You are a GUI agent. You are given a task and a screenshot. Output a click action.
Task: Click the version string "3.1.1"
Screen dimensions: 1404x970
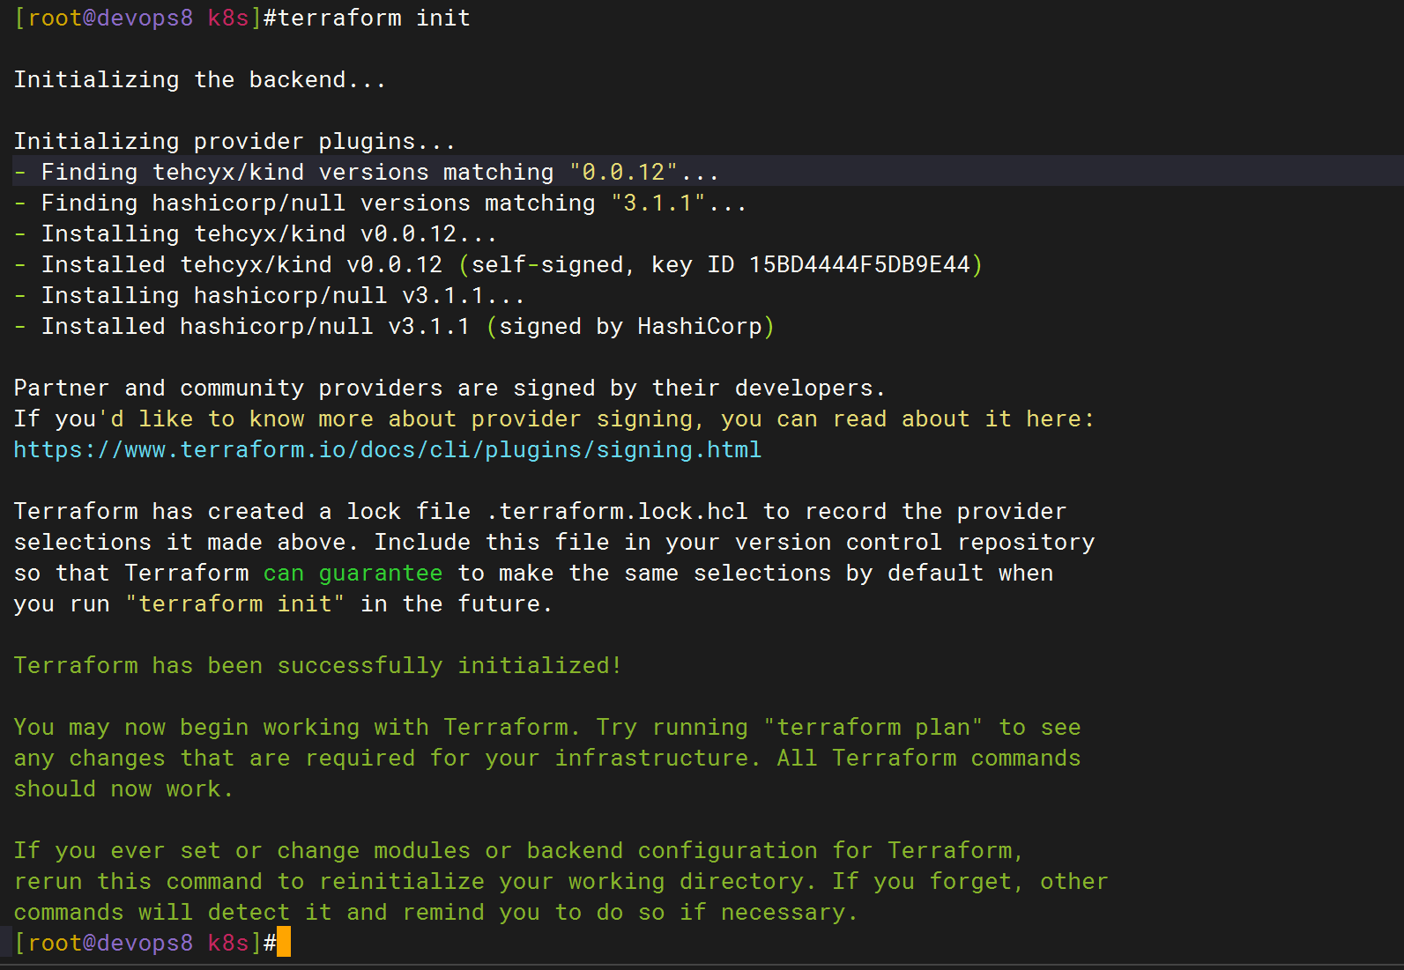(658, 204)
